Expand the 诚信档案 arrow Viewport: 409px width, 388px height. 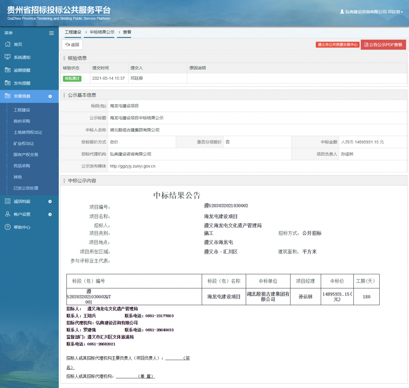click(50, 202)
